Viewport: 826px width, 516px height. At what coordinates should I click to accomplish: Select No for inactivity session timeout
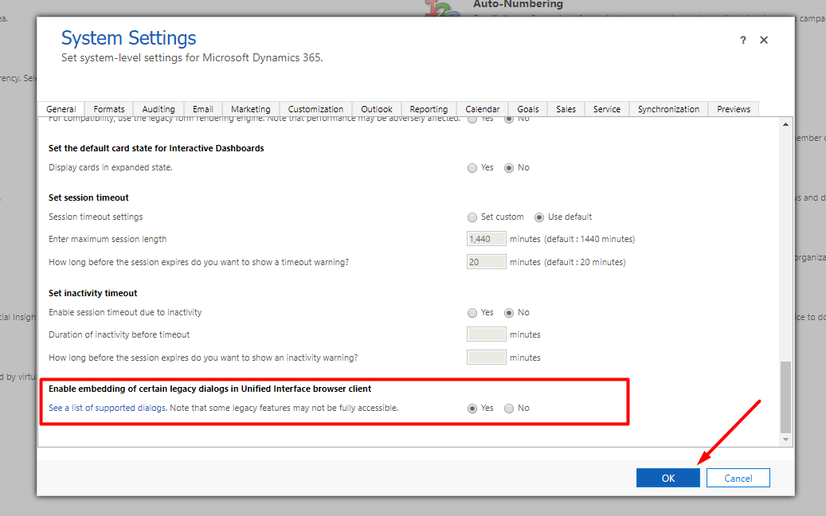[x=509, y=313]
